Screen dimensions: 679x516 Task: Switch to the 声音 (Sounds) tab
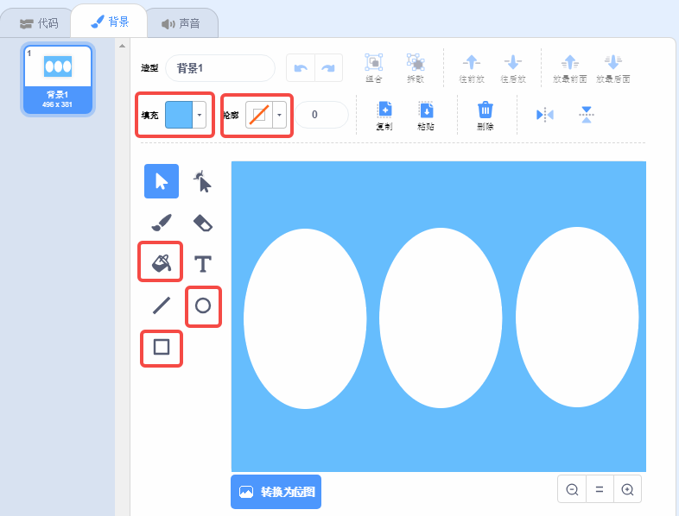(x=181, y=23)
